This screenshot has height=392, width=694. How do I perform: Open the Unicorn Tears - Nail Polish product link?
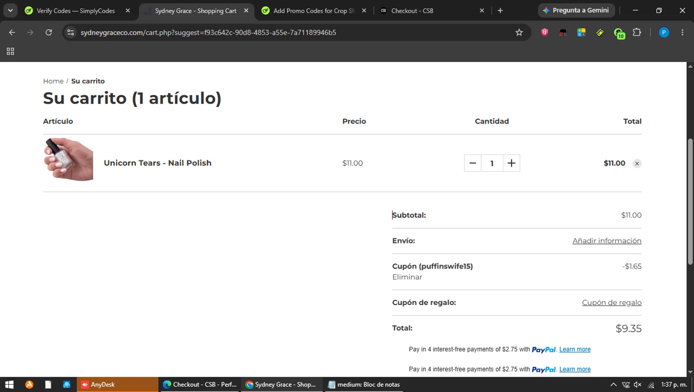point(158,163)
